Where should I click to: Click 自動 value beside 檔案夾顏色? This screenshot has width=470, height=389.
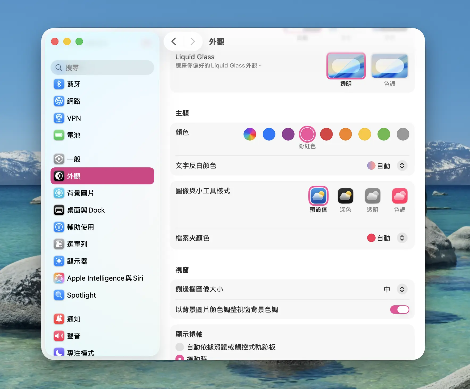(x=384, y=238)
